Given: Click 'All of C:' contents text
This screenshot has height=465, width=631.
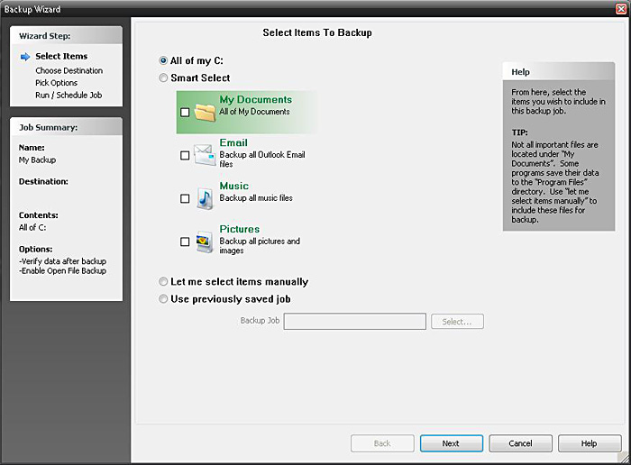Looking at the screenshot, I should tap(32, 228).
